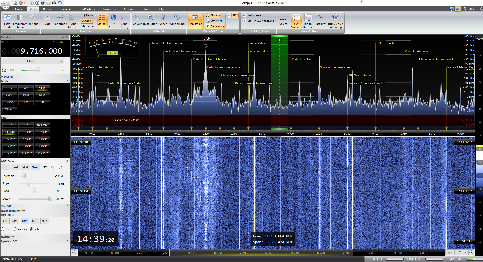Screen dimensions: 483x262
Task: Open the Digital Decoder tool
Action: point(308,21)
